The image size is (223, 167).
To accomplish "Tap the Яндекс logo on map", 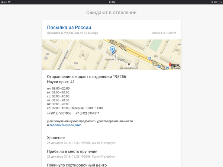I will 174,64.
